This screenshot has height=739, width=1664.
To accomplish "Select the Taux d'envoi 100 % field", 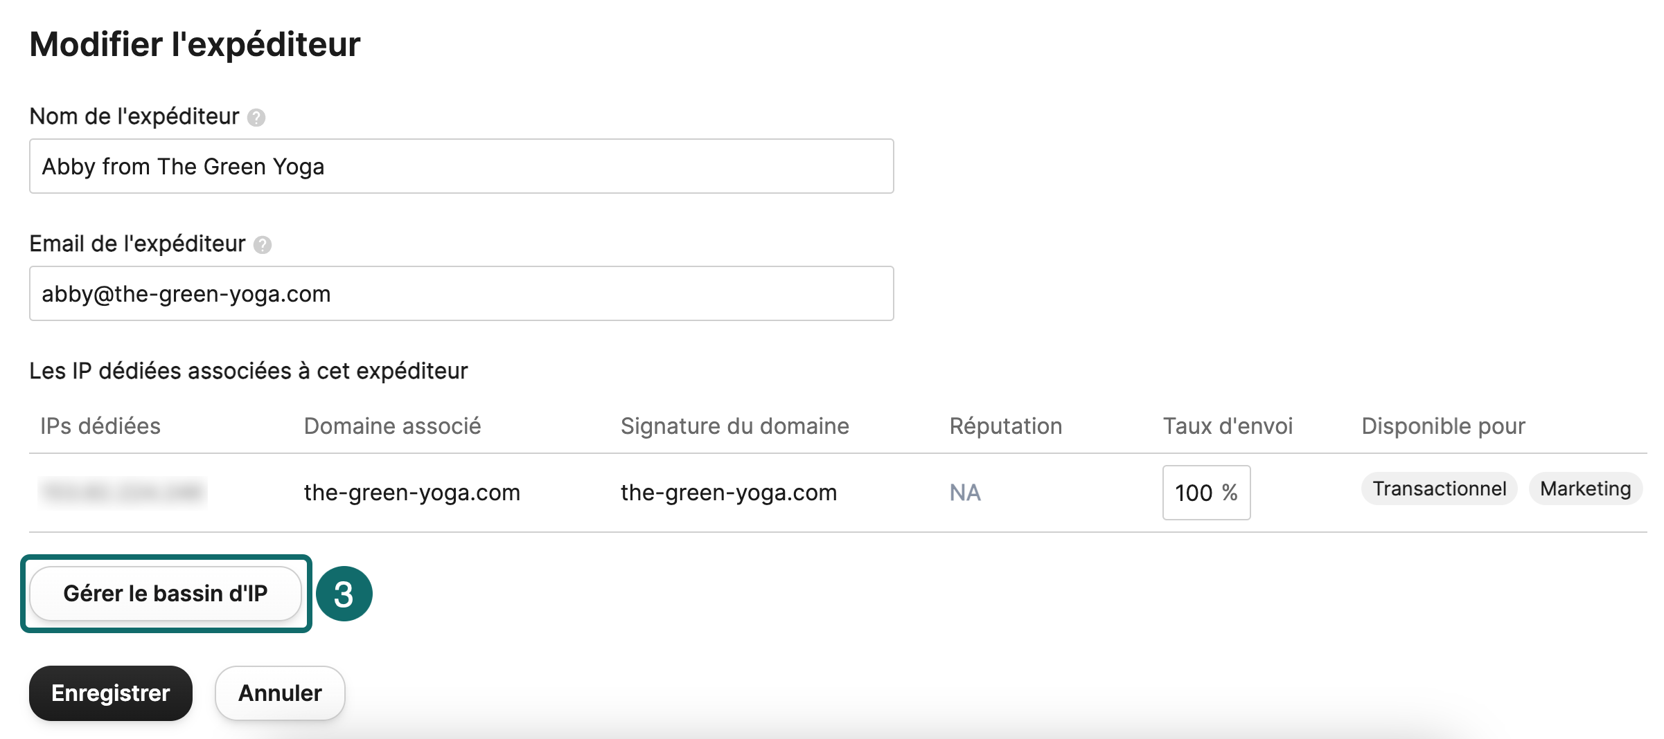I will tap(1205, 493).
